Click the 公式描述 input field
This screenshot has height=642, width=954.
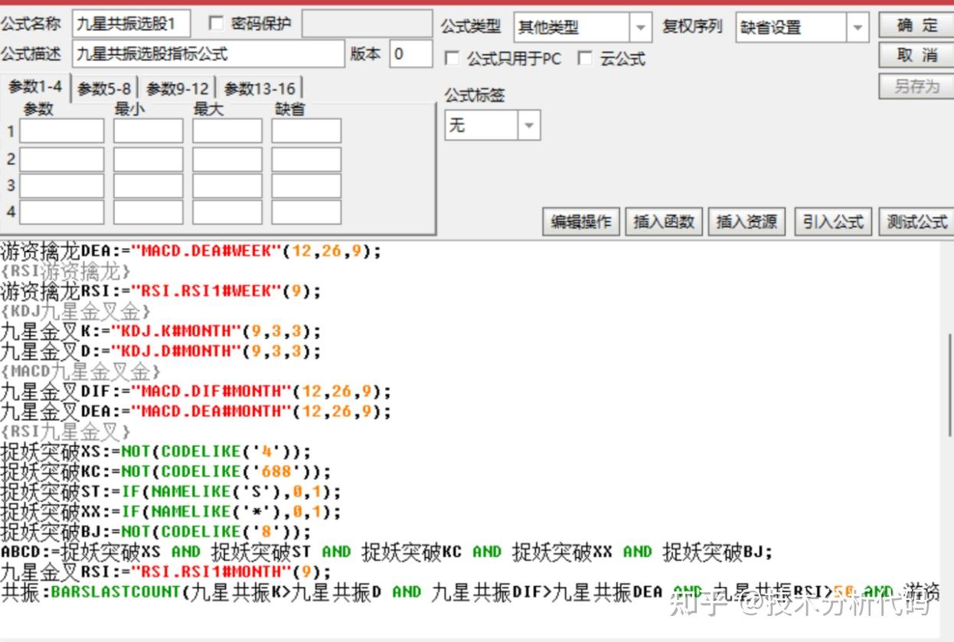(209, 54)
